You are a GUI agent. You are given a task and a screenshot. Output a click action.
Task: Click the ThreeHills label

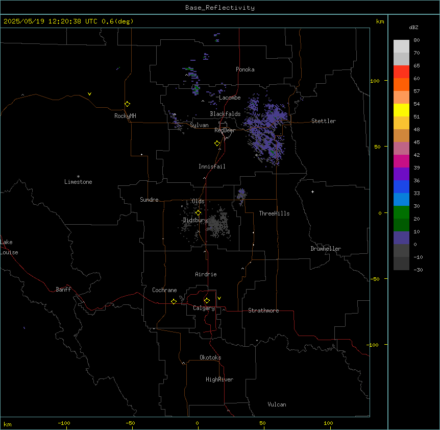coord(274,213)
